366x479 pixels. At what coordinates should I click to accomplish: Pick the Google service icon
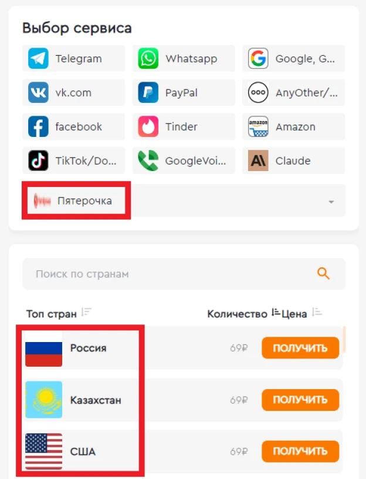258,58
